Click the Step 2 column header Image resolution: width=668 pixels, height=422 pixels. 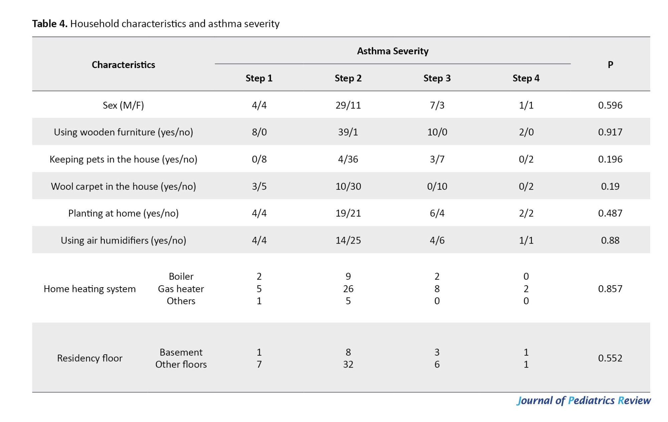[x=348, y=78]
